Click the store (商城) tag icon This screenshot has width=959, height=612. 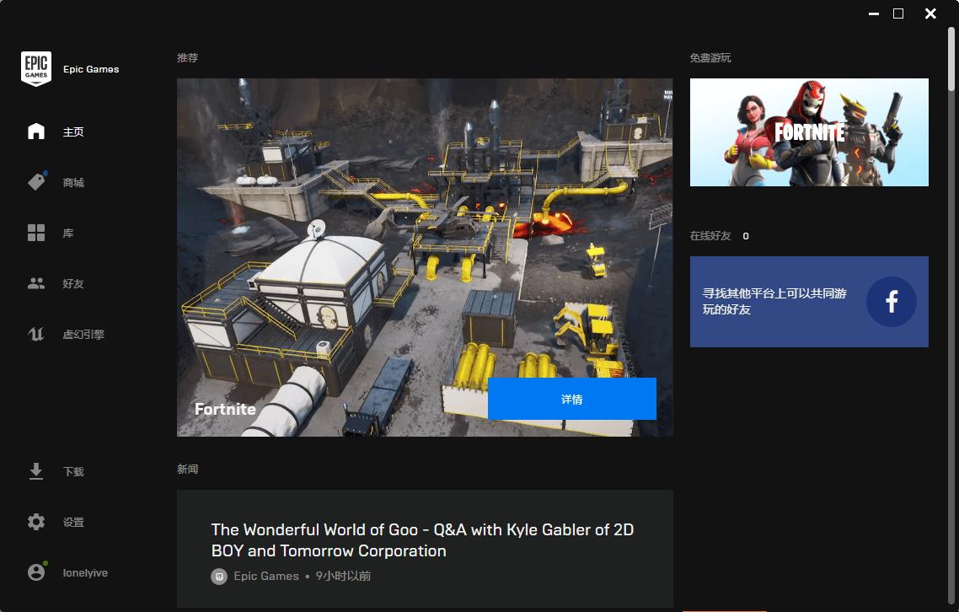[x=36, y=182]
